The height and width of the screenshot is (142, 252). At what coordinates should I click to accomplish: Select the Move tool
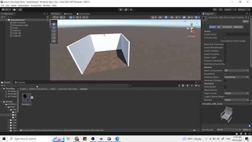pos(54,28)
